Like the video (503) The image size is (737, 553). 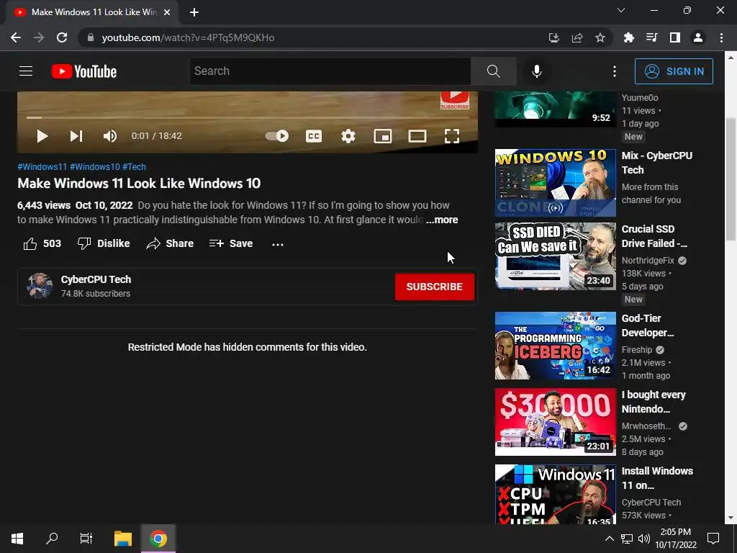42,243
